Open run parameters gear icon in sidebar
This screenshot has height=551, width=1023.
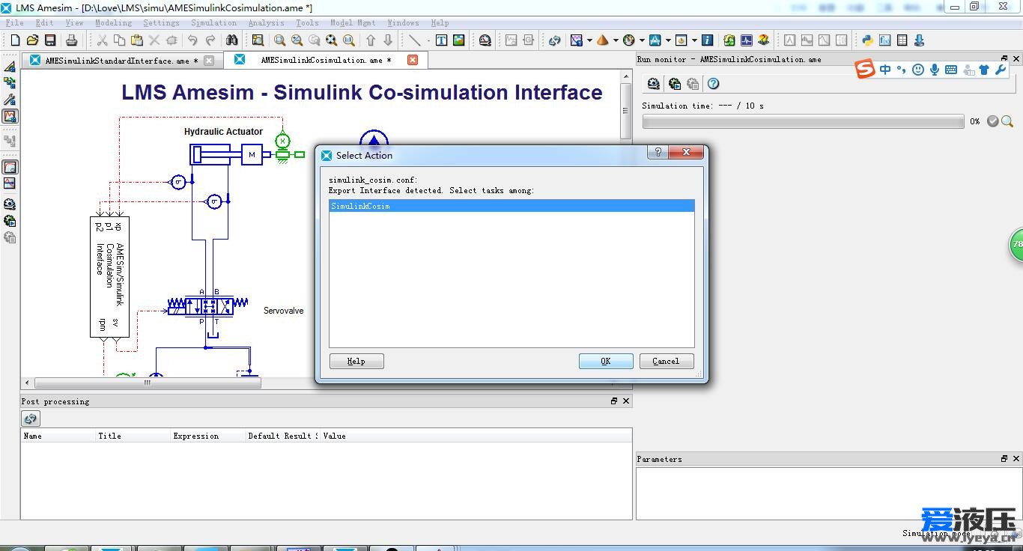(10, 204)
